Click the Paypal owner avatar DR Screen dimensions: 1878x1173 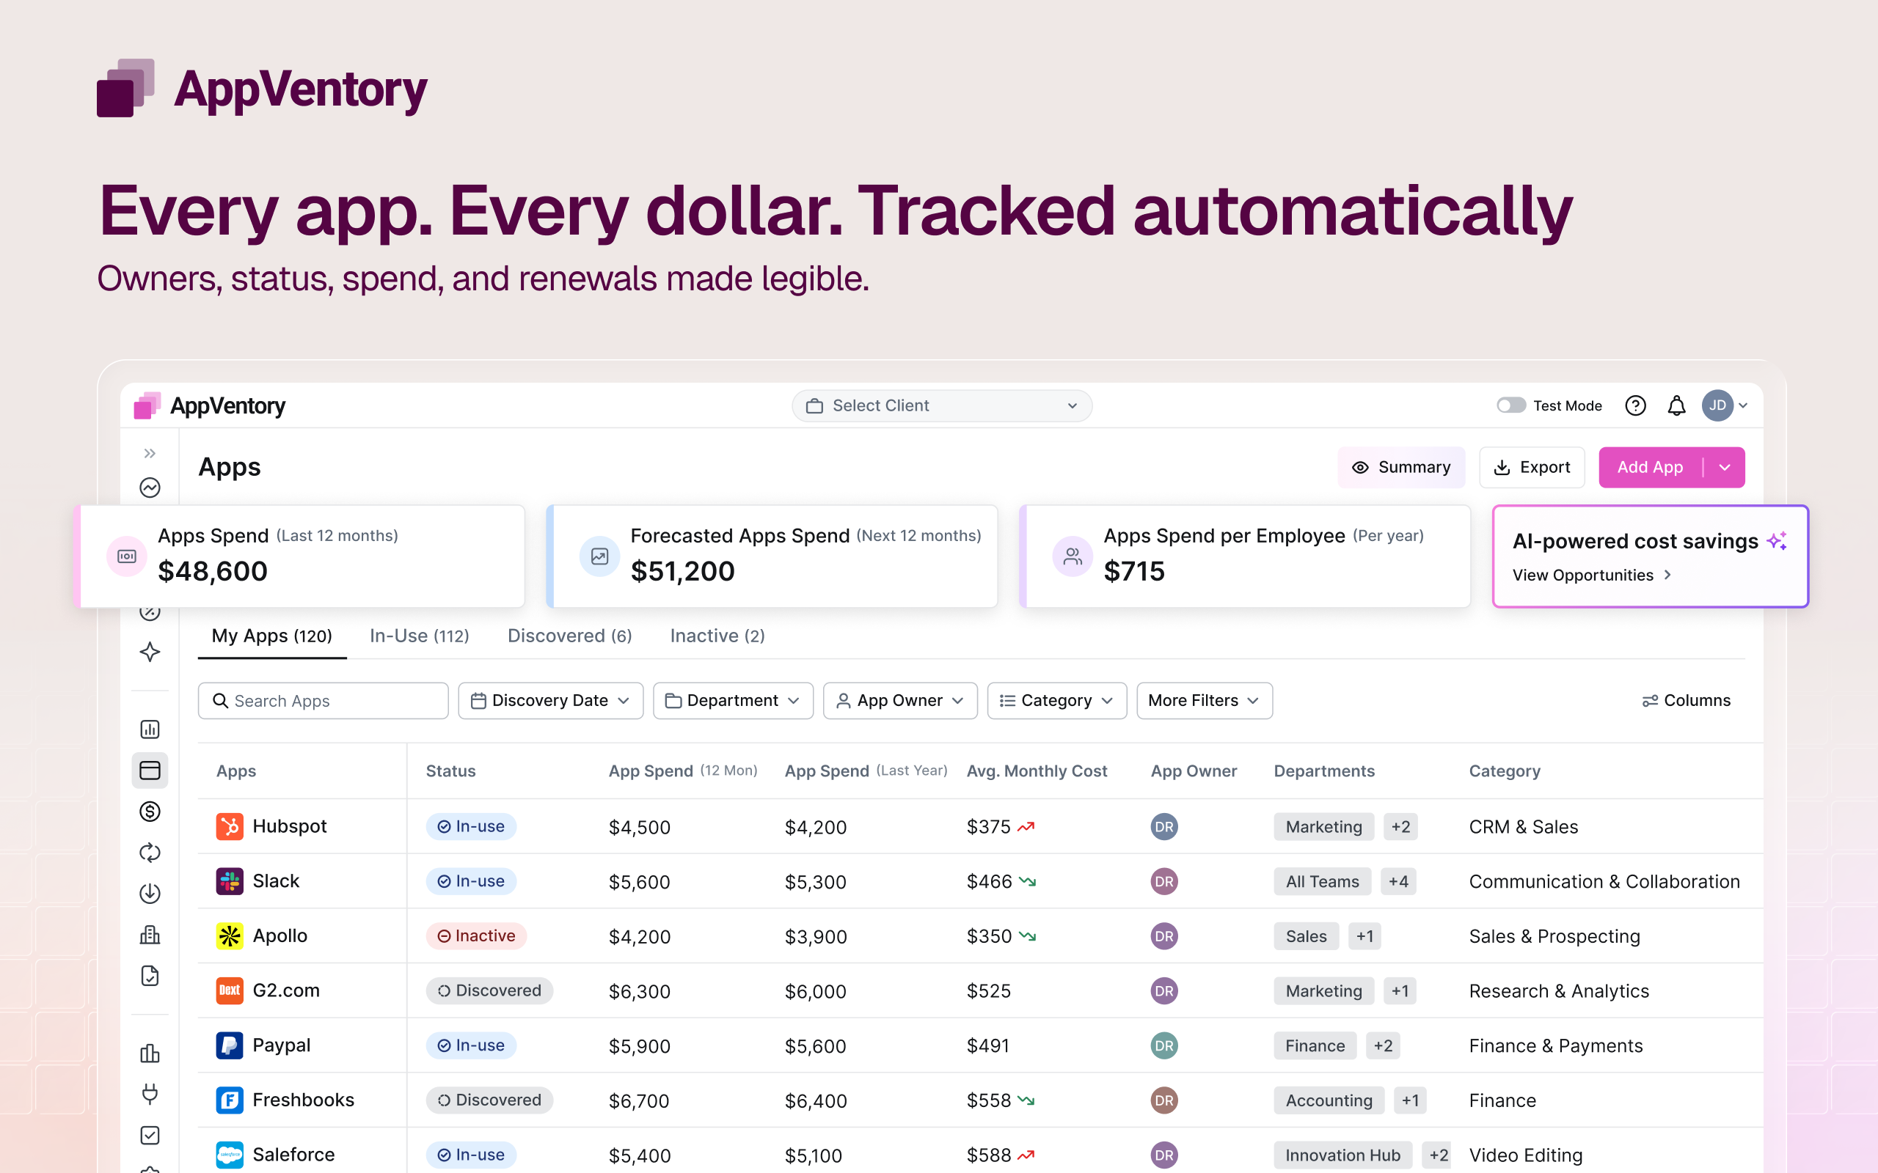(x=1164, y=1045)
